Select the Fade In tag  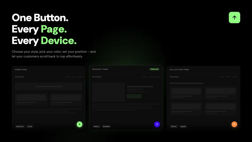tap(96, 127)
